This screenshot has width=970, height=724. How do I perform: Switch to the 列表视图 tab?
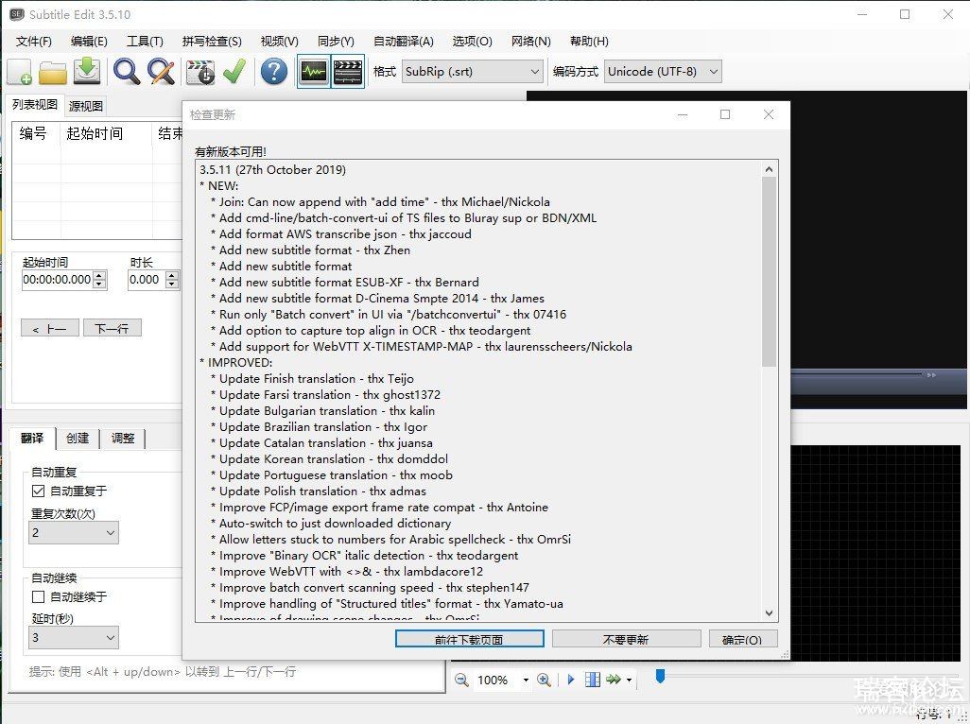coord(35,105)
